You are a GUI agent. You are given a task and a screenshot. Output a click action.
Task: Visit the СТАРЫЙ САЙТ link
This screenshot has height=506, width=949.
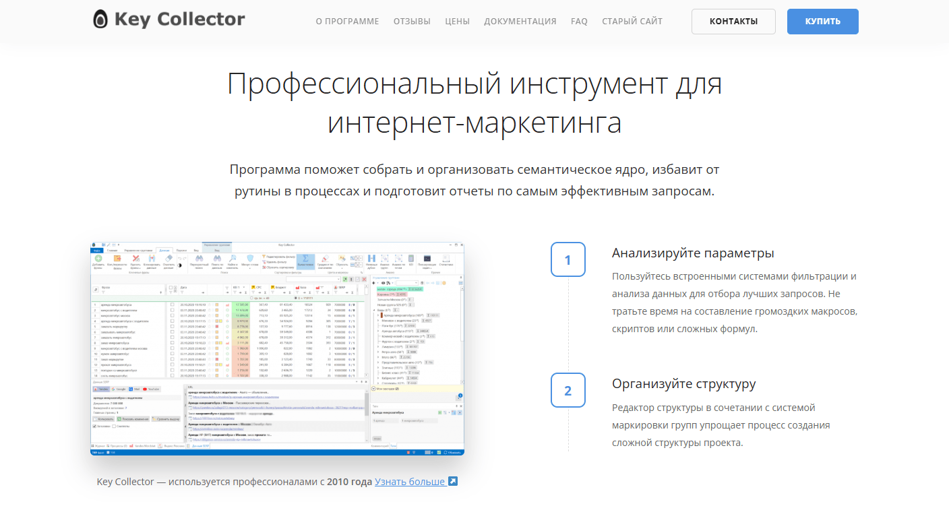pyautogui.click(x=632, y=22)
